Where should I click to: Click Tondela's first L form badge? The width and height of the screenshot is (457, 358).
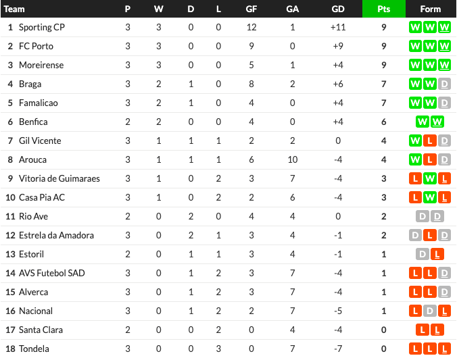point(415,349)
